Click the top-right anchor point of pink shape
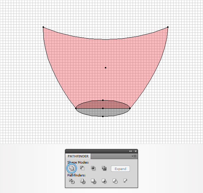 coord(168,27)
